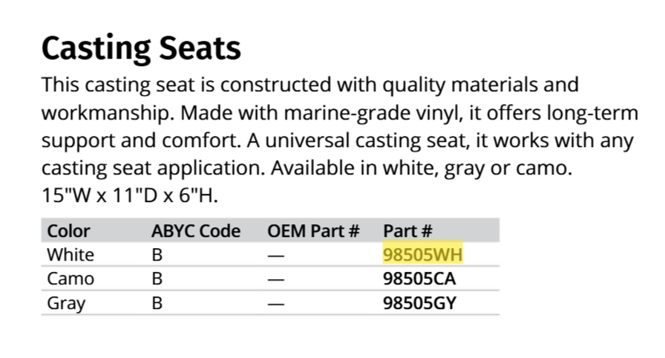Click the ABYC code B in White row

click(157, 255)
